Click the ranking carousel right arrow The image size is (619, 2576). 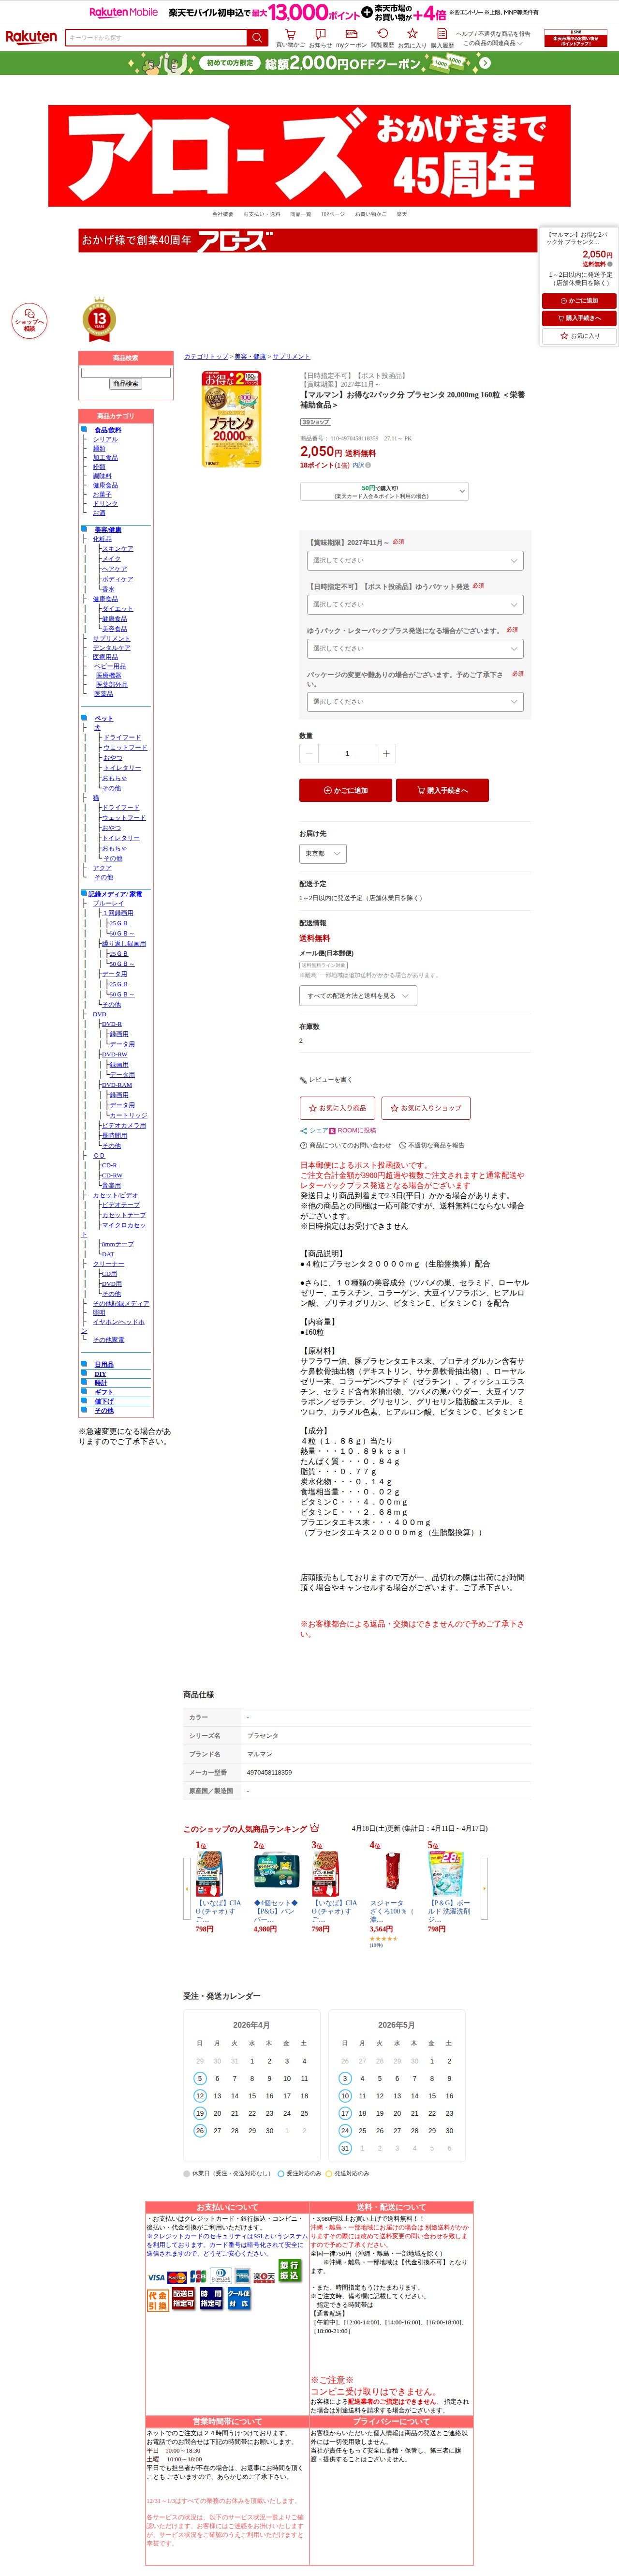[485, 1888]
